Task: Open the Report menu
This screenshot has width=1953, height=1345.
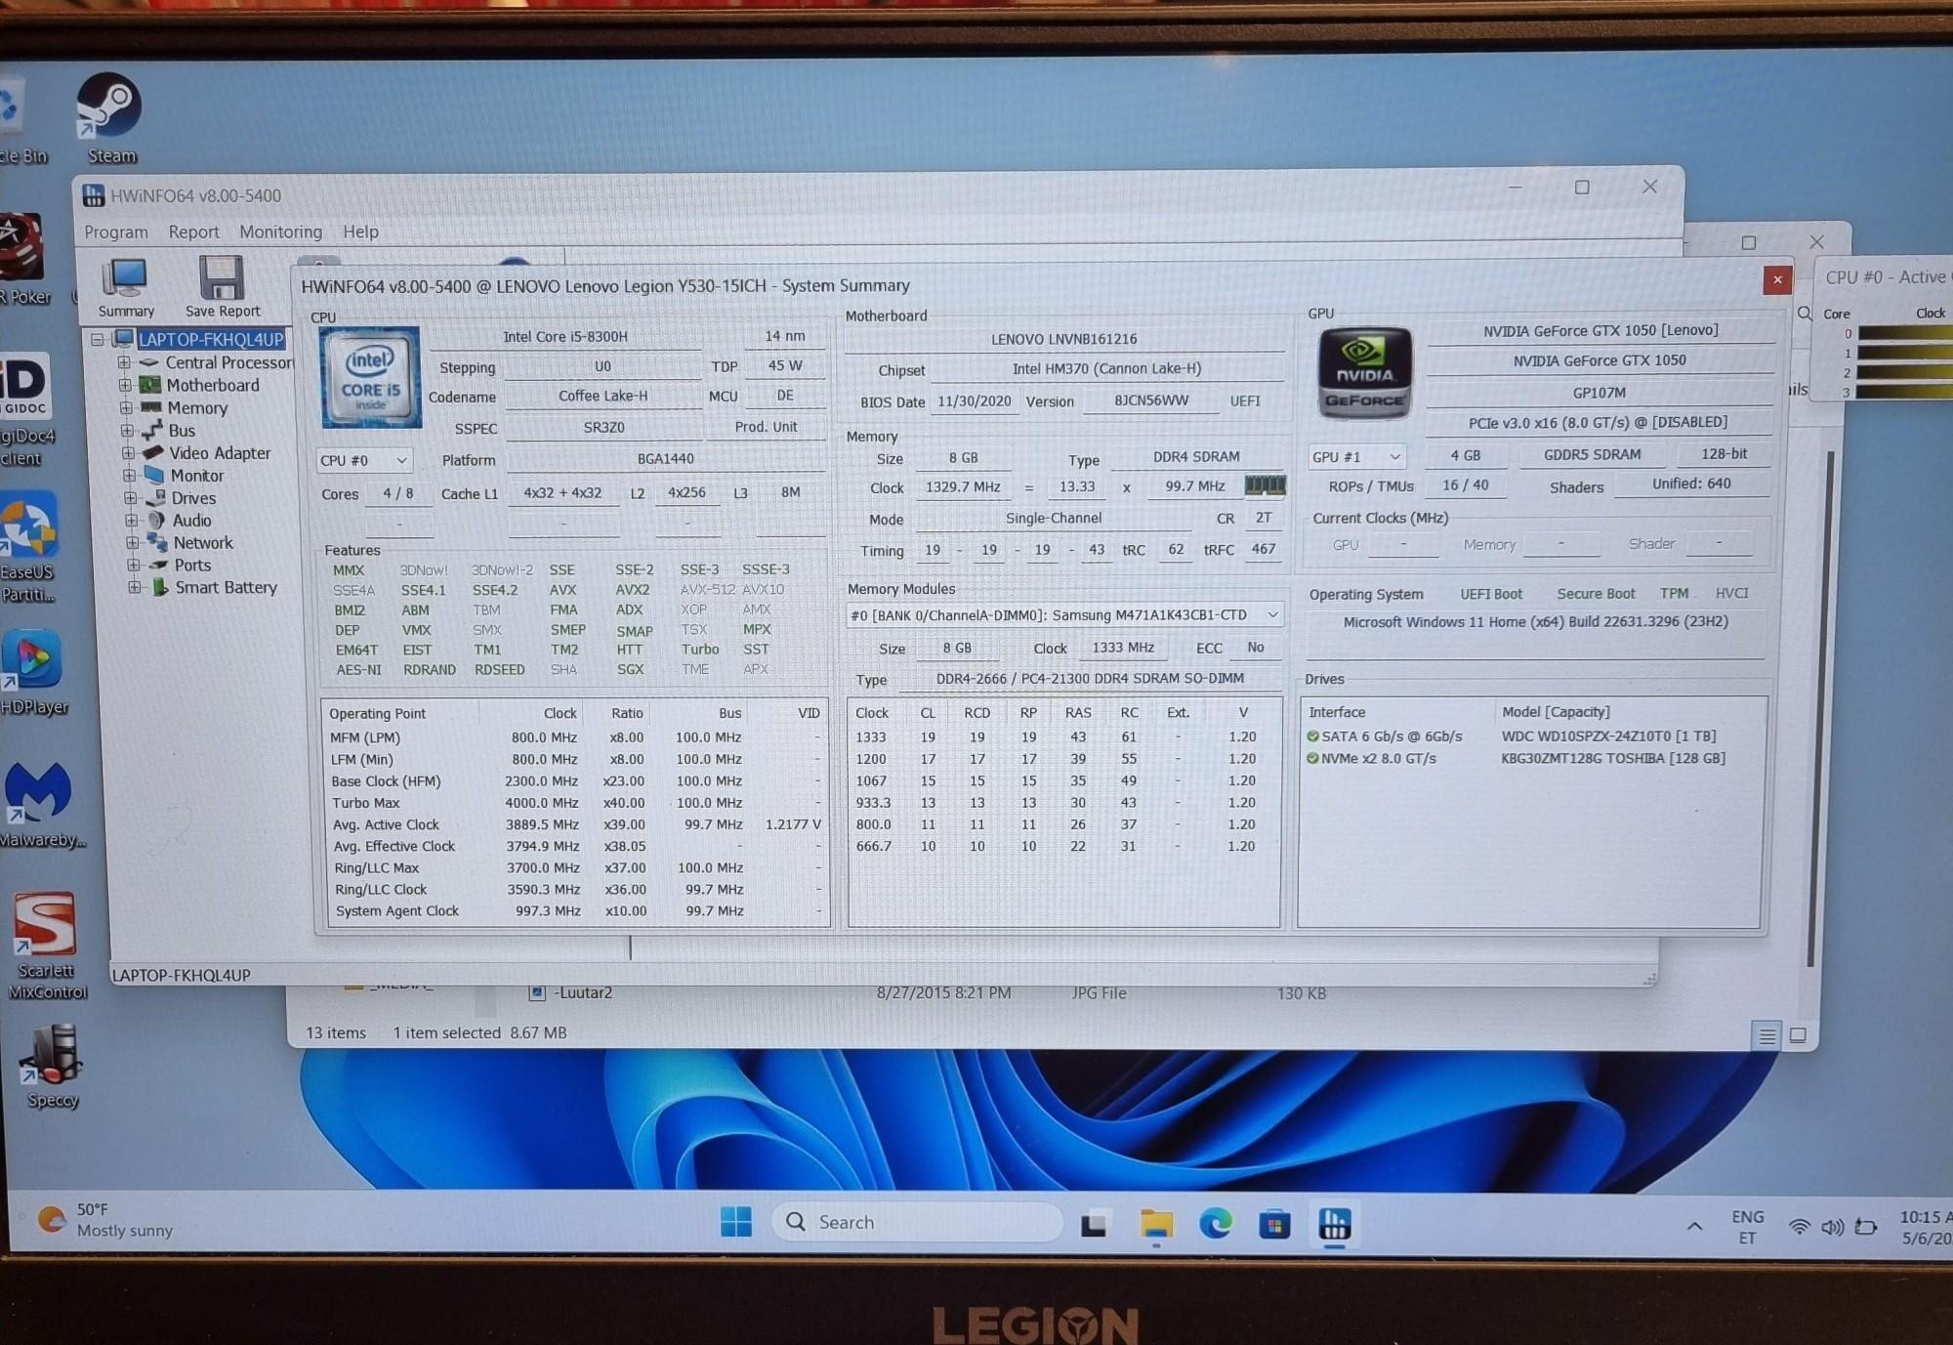Action: pos(193,231)
